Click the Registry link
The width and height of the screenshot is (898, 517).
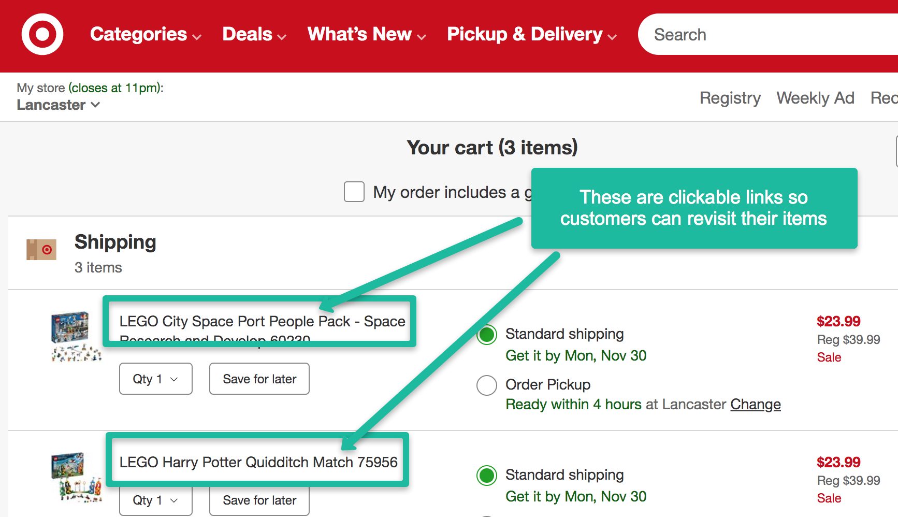coord(730,98)
